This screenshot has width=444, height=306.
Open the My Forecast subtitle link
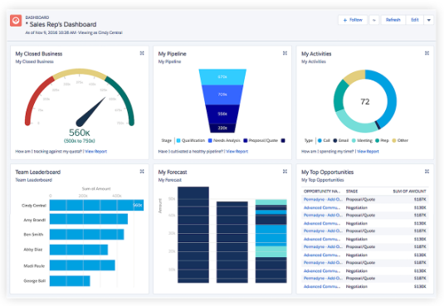pos(170,180)
